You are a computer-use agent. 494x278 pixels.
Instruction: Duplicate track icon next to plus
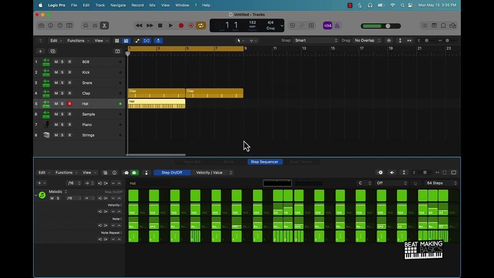point(53,51)
